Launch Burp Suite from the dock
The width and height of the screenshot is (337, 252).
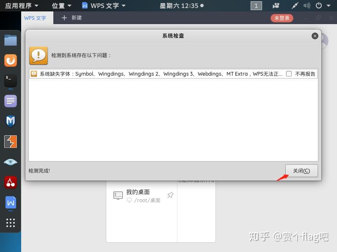(x=11, y=142)
